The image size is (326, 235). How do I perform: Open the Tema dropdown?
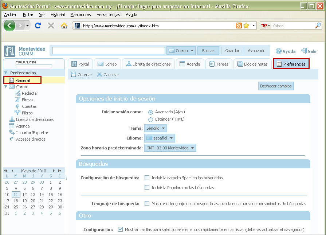156,128
